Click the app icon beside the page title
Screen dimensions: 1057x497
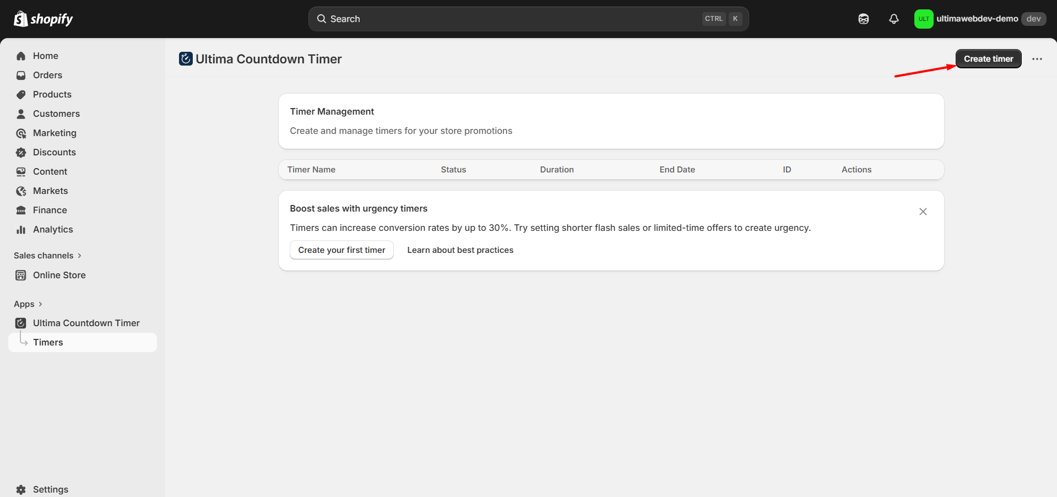point(186,58)
